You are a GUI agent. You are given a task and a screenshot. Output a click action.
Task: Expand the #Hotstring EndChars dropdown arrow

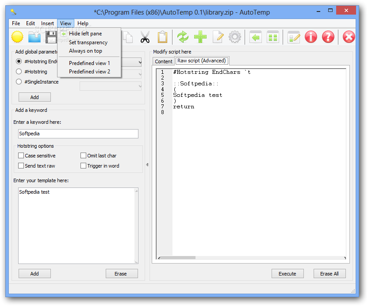pos(140,62)
